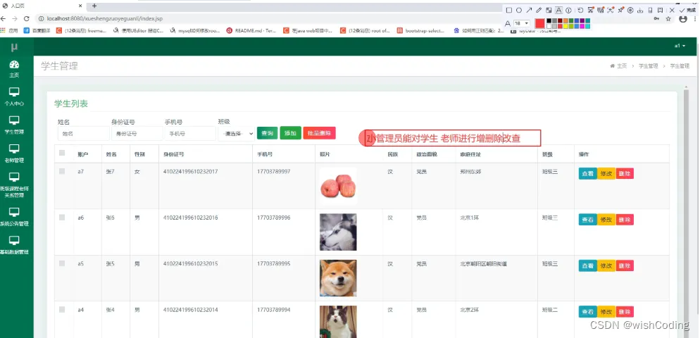Open 个人中心 in the sidebar
Image resolution: width=700 pixels, height=338 pixels.
click(x=14, y=97)
